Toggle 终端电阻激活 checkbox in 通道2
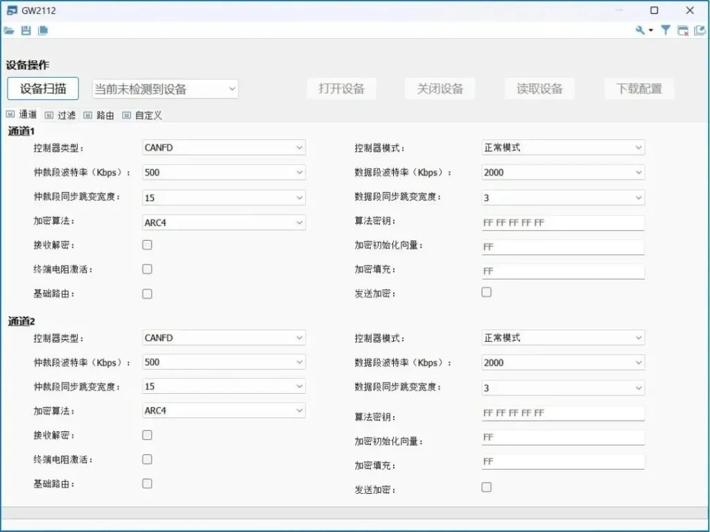710x532 pixels. click(x=147, y=459)
